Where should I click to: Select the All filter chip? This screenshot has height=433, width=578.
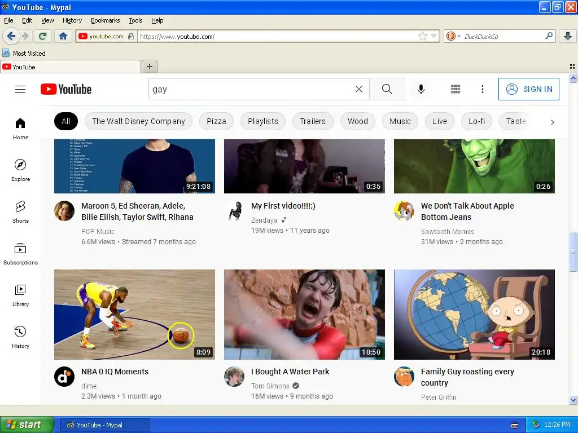[x=65, y=121]
